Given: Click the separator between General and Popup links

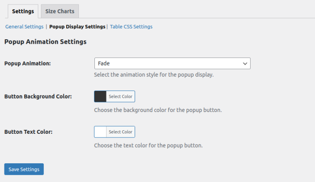Looking at the screenshot, I should [x=47, y=27].
